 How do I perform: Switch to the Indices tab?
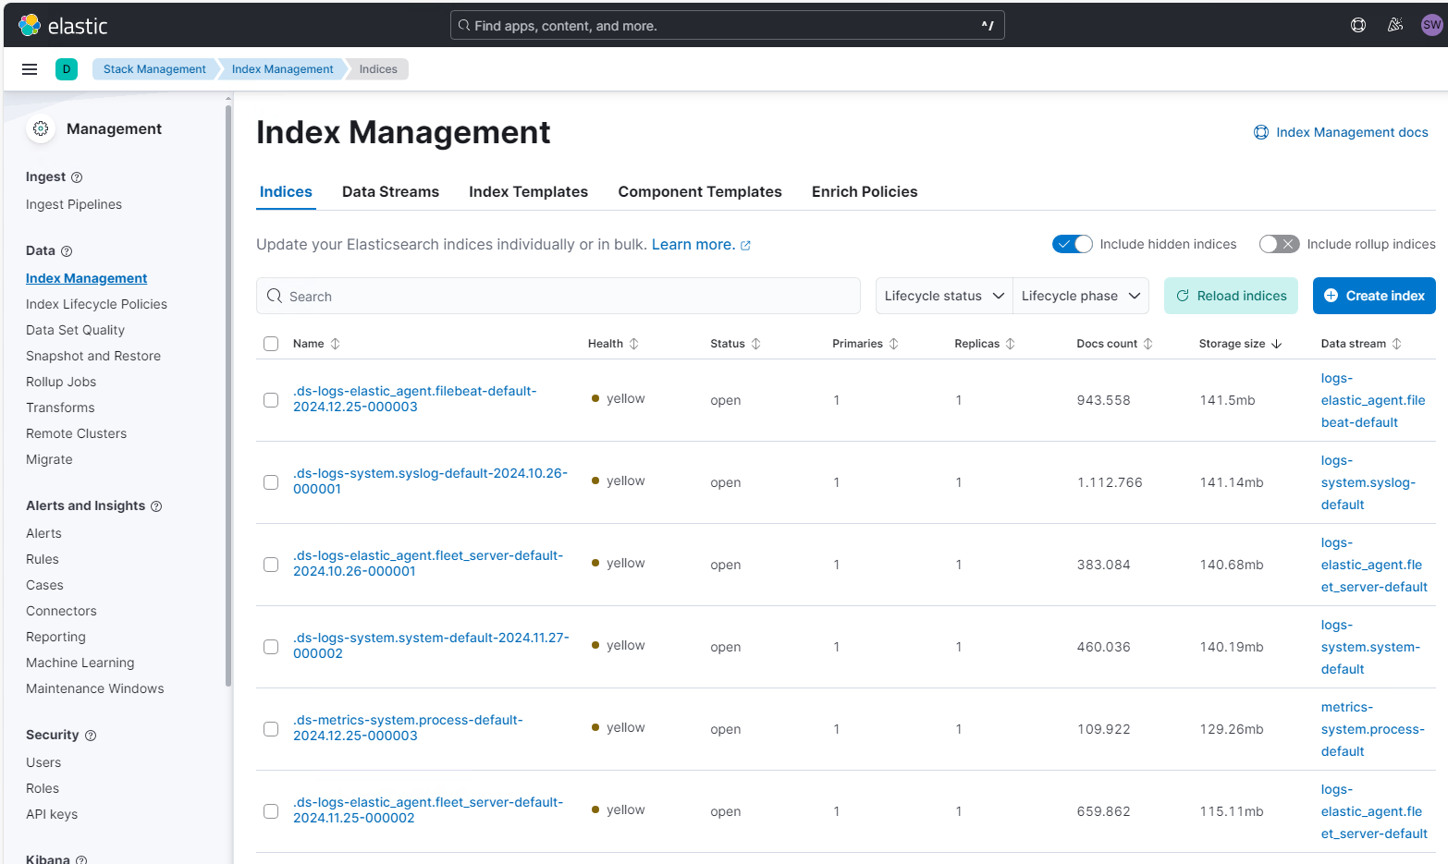286,192
